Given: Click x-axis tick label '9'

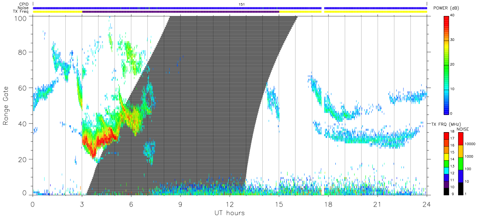Looking at the screenshot, I should coord(180,204).
